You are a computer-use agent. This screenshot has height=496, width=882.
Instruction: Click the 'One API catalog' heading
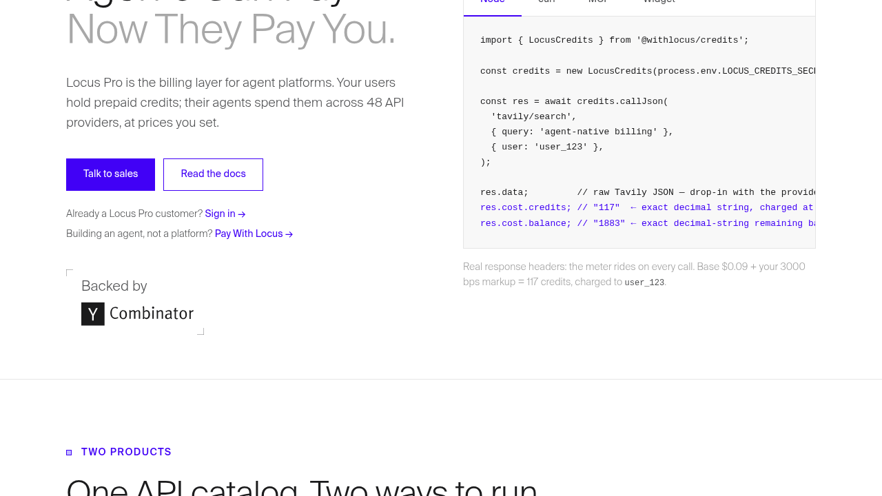pos(302,486)
